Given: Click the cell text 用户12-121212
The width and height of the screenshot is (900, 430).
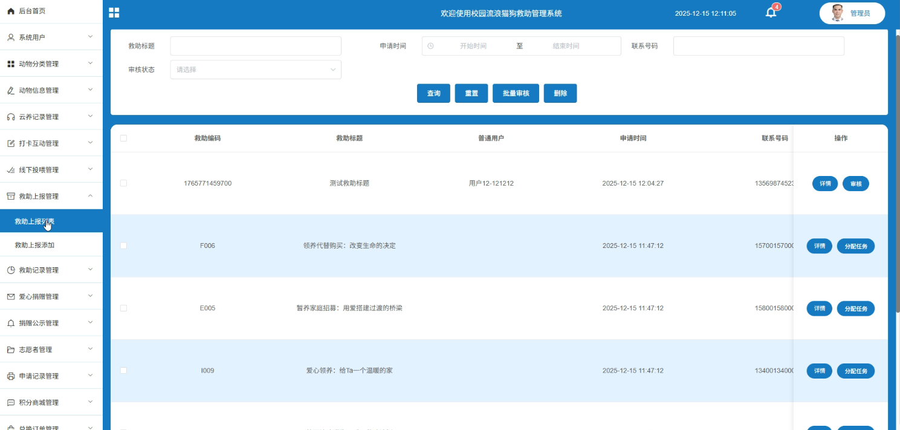Looking at the screenshot, I should (x=491, y=183).
